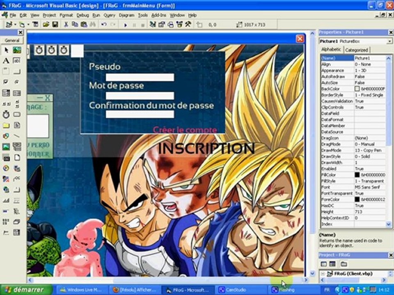Screen dimensions: 394x295
Task: Select the BorderStyle property row
Action: click(x=353, y=95)
